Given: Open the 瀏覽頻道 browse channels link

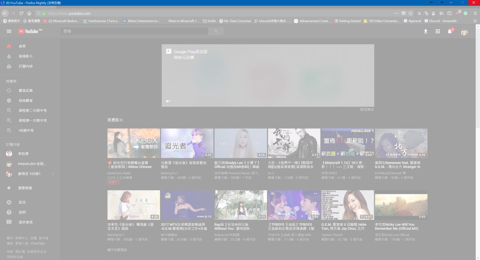Looking at the screenshot, I should click(x=25, y=188).
